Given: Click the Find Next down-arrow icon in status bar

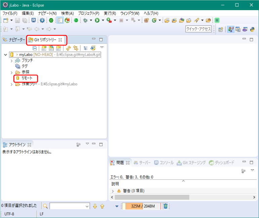Looking at the screenshot, I should tap(95, 206).
